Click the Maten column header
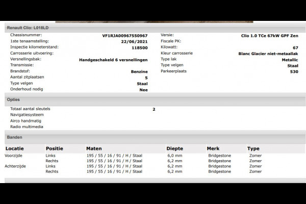The width and height of the screenshot is (306, 204). coord(94,148)
